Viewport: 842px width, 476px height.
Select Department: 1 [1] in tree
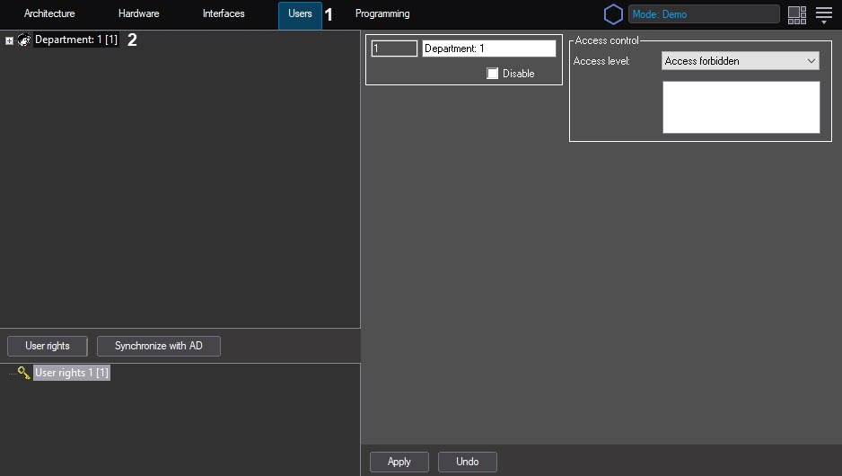[76, 40]
